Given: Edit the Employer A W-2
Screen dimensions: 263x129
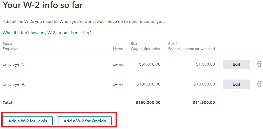Looking at the screenshot, I should tap(236, 84).
